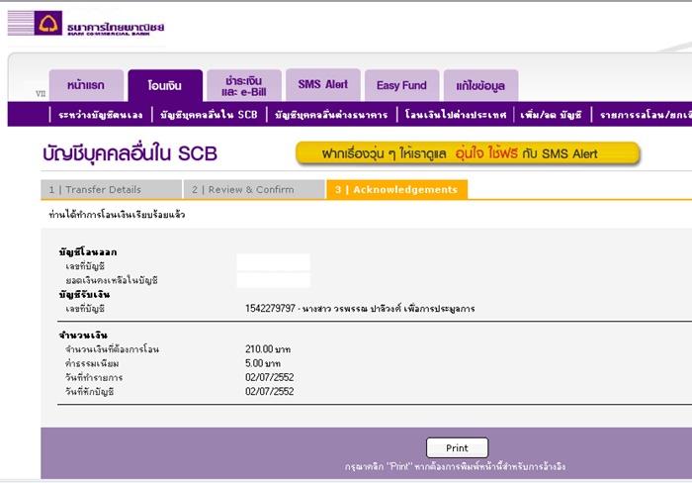Click step 1 Transfer Details
Image resolution: width=692 pixels, height=483 pixels.
pos(111,190)
